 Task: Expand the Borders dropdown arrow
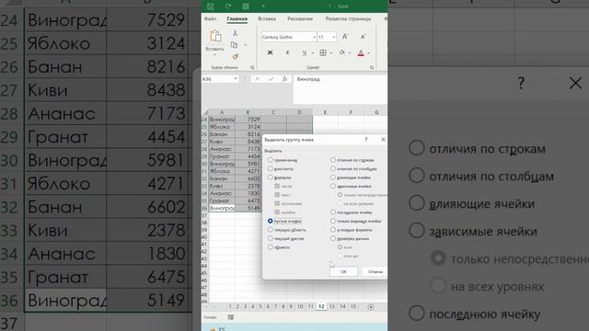pyautogui.click(x=331, y=53)
